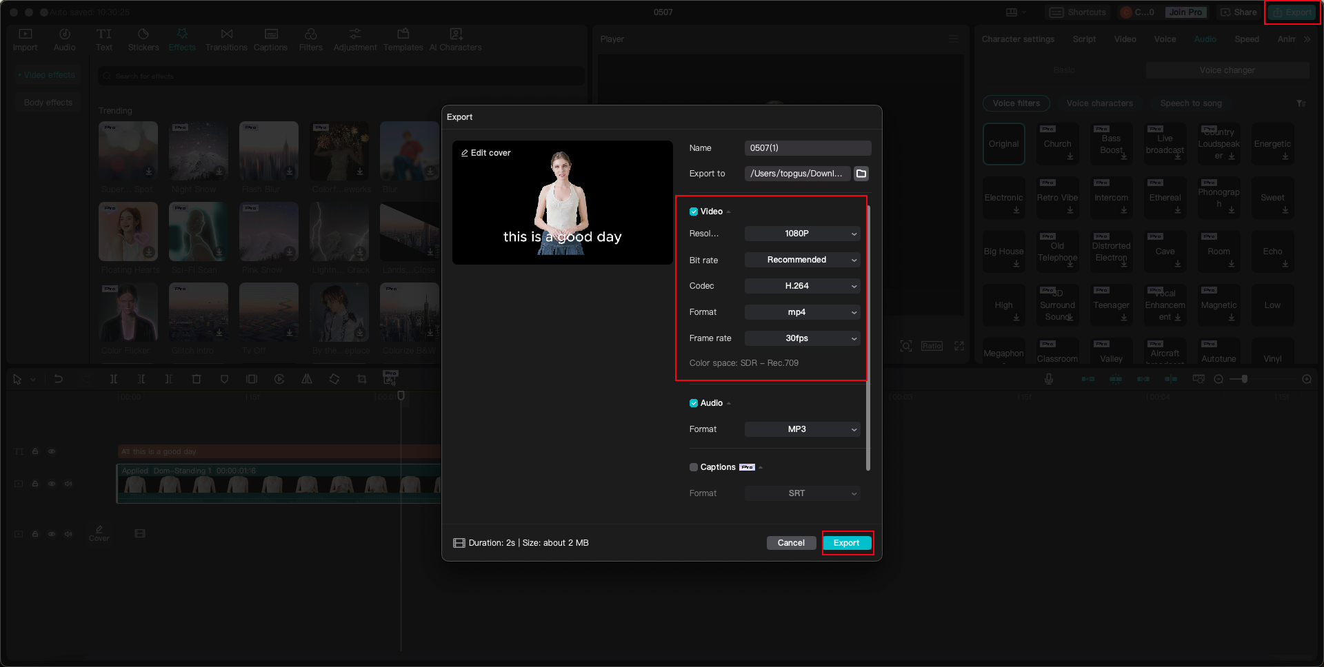Click the timeline zoom in magnifier

(x=1307, y=379)
